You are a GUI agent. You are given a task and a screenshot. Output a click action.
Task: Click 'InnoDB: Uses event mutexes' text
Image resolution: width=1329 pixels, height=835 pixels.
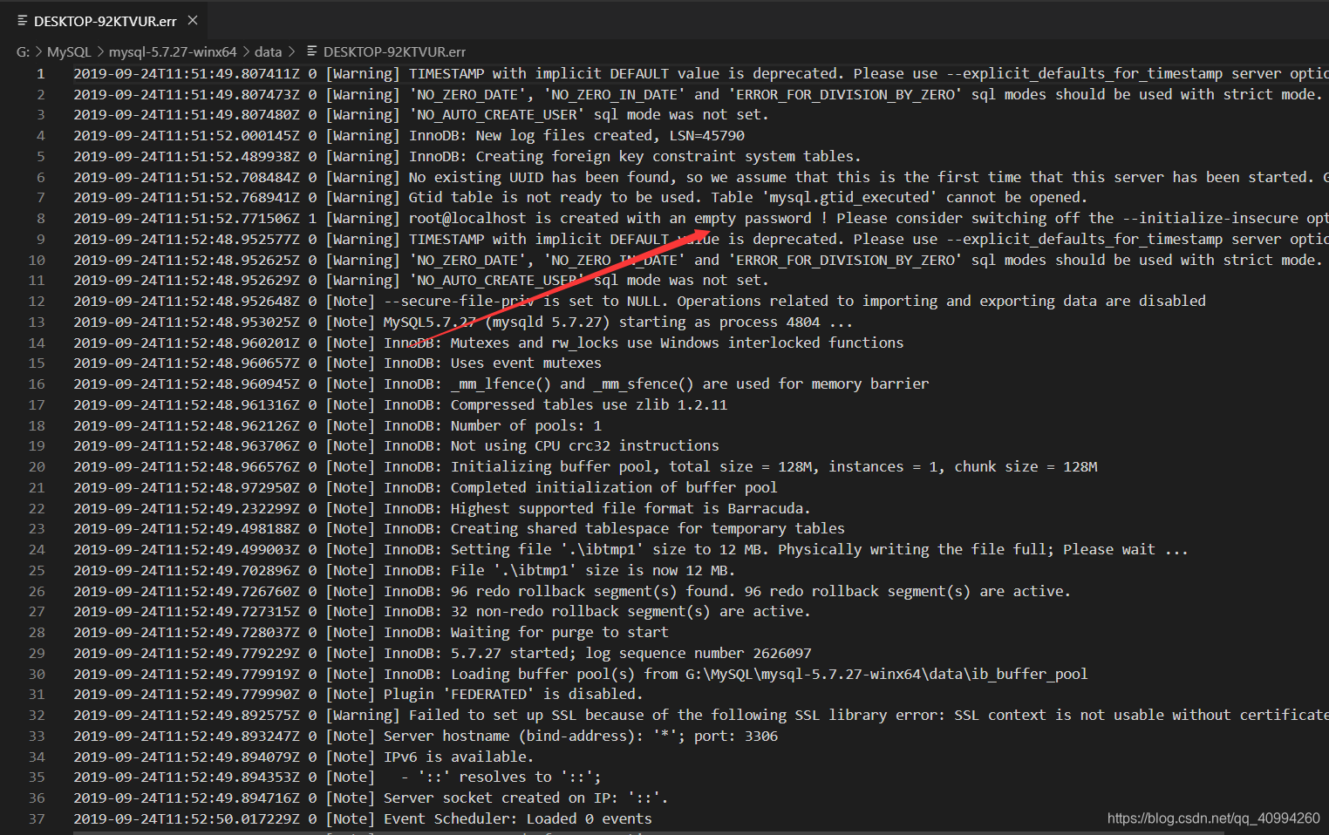pyautogui.click(x=493, y=363)
